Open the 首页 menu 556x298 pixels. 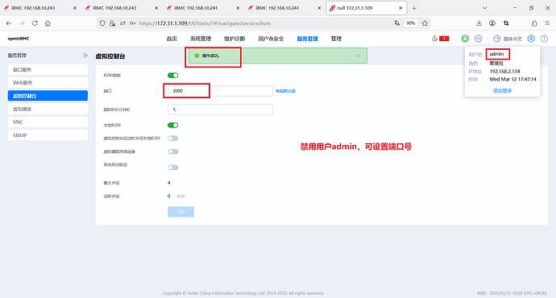[x=172, y=39]
